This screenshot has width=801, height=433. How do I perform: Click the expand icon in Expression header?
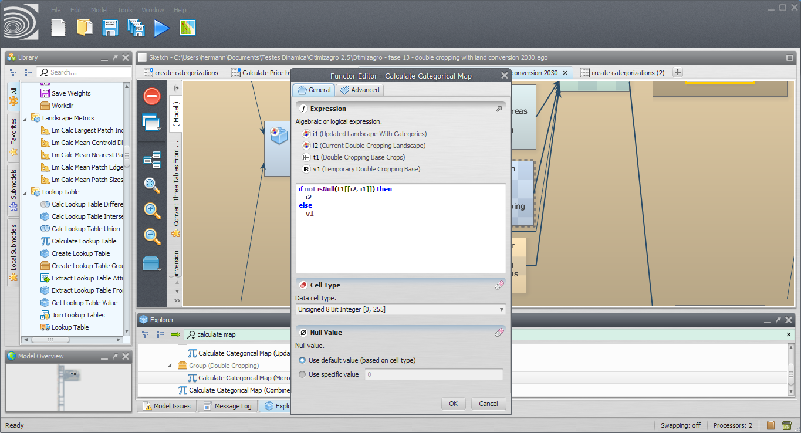[499, 109]
